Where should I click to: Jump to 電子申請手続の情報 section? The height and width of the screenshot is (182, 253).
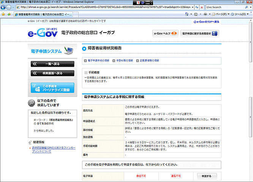pyautogui.click(x=97, y=60)
